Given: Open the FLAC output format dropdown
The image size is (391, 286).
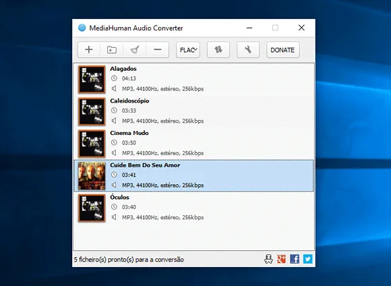Looking at the screenshot, I should (x=188, y=50).
